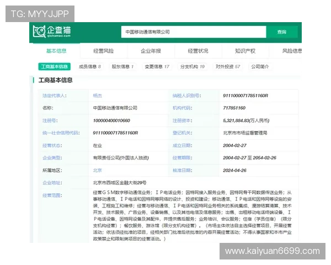This screenshot has height=265, width=331.
Task: Click the 核准日期 label
Action: click(183, 171)
